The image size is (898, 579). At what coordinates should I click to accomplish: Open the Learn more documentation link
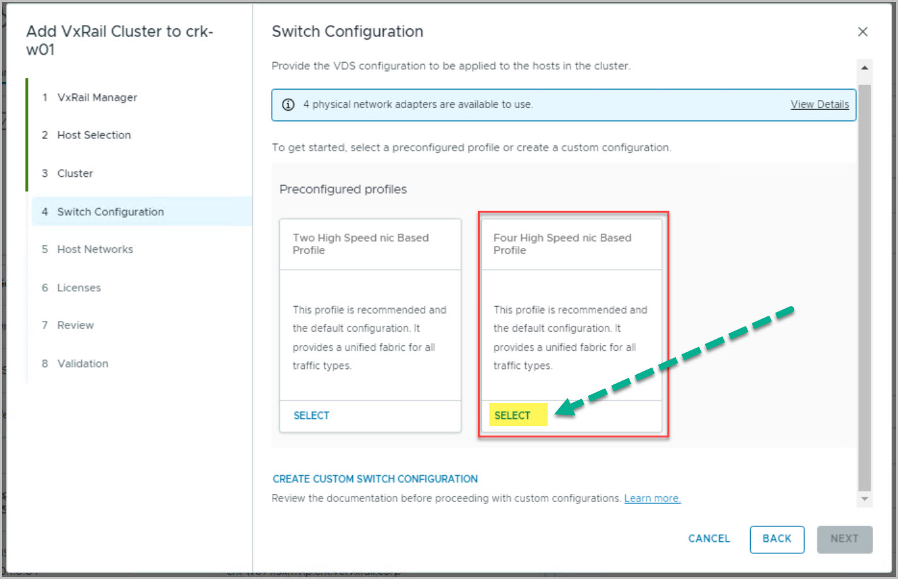(x=652, y=498)
